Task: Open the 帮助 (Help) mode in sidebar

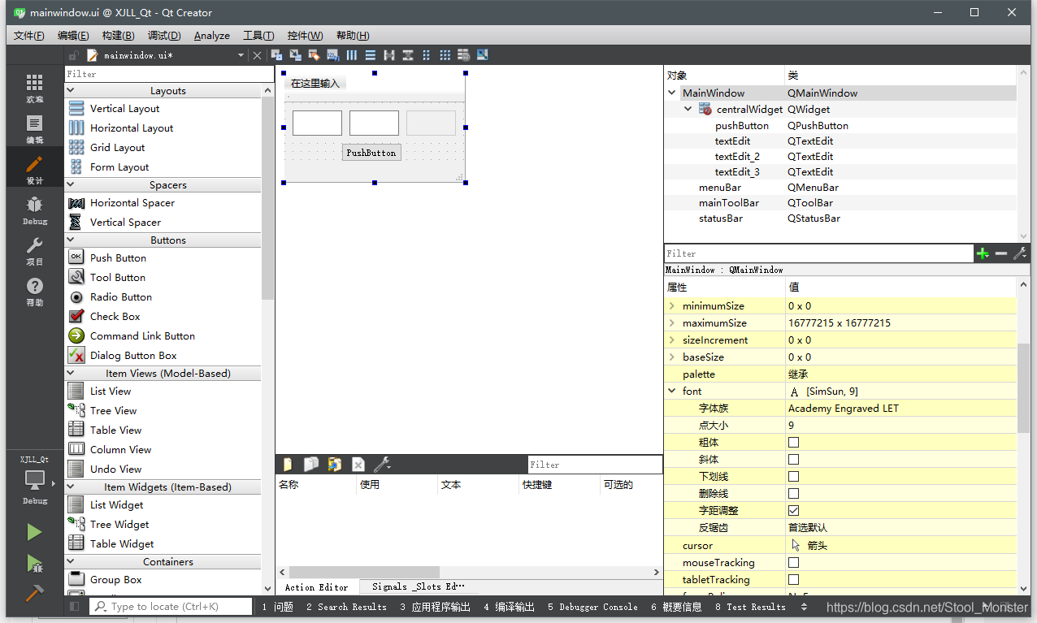Action: (x=34, y=292)
